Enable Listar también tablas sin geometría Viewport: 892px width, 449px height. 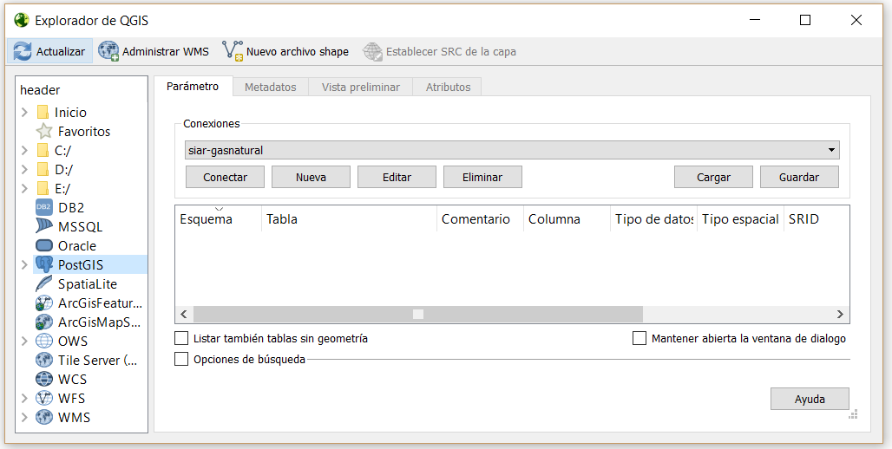[x=181, y=339]
